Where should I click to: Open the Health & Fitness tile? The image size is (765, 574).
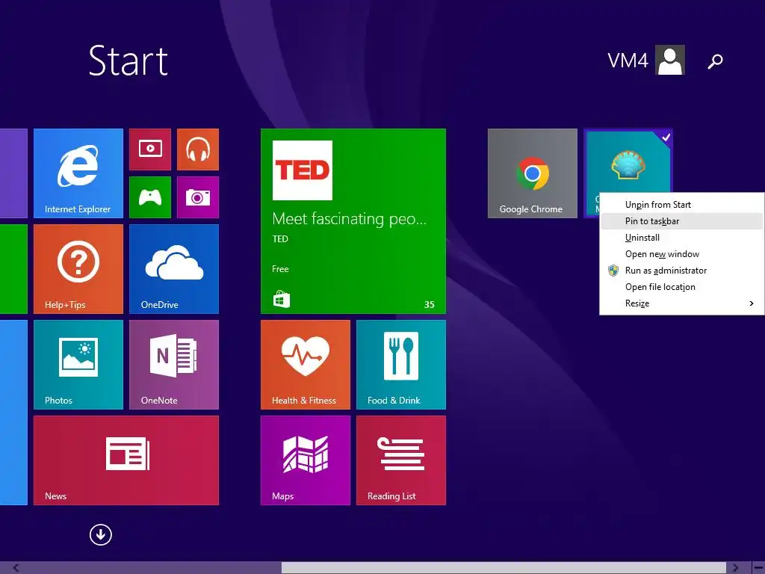coord(306,365)
